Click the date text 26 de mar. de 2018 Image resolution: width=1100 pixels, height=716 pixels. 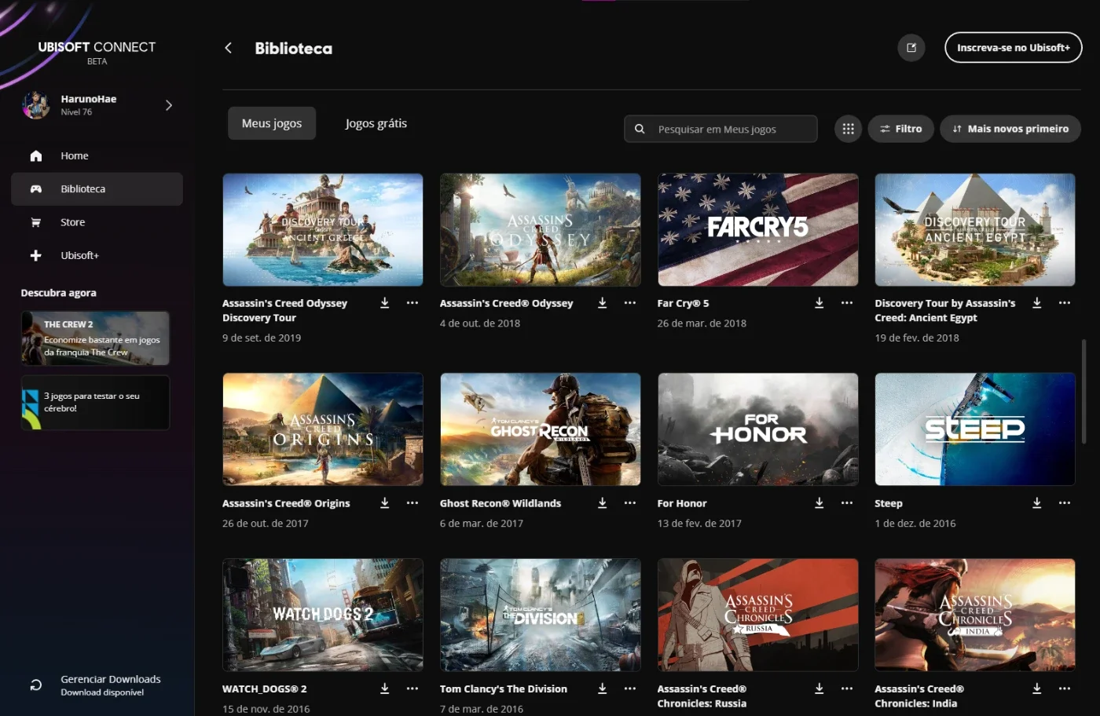tap(702, 323)
